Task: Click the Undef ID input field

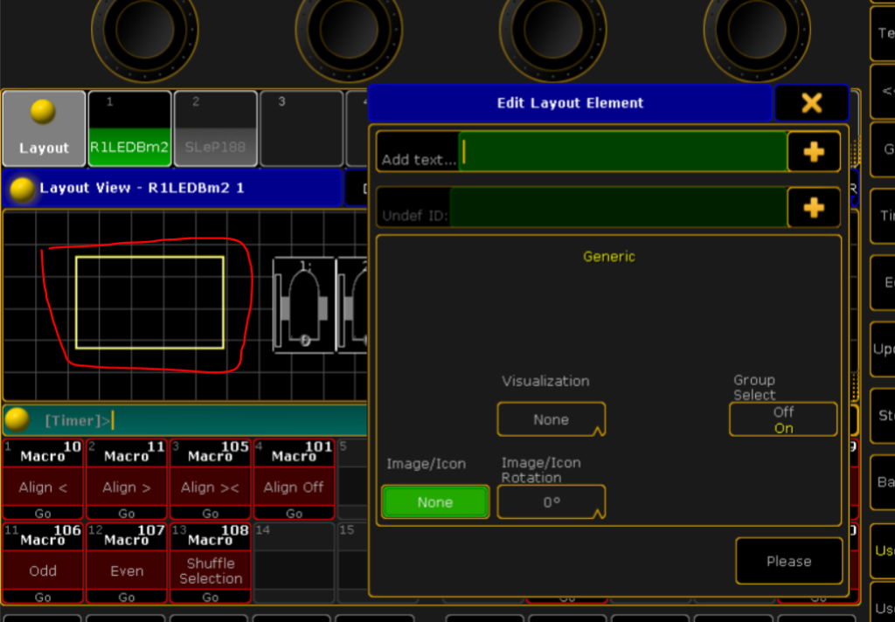Action: (x=619, y=208)
